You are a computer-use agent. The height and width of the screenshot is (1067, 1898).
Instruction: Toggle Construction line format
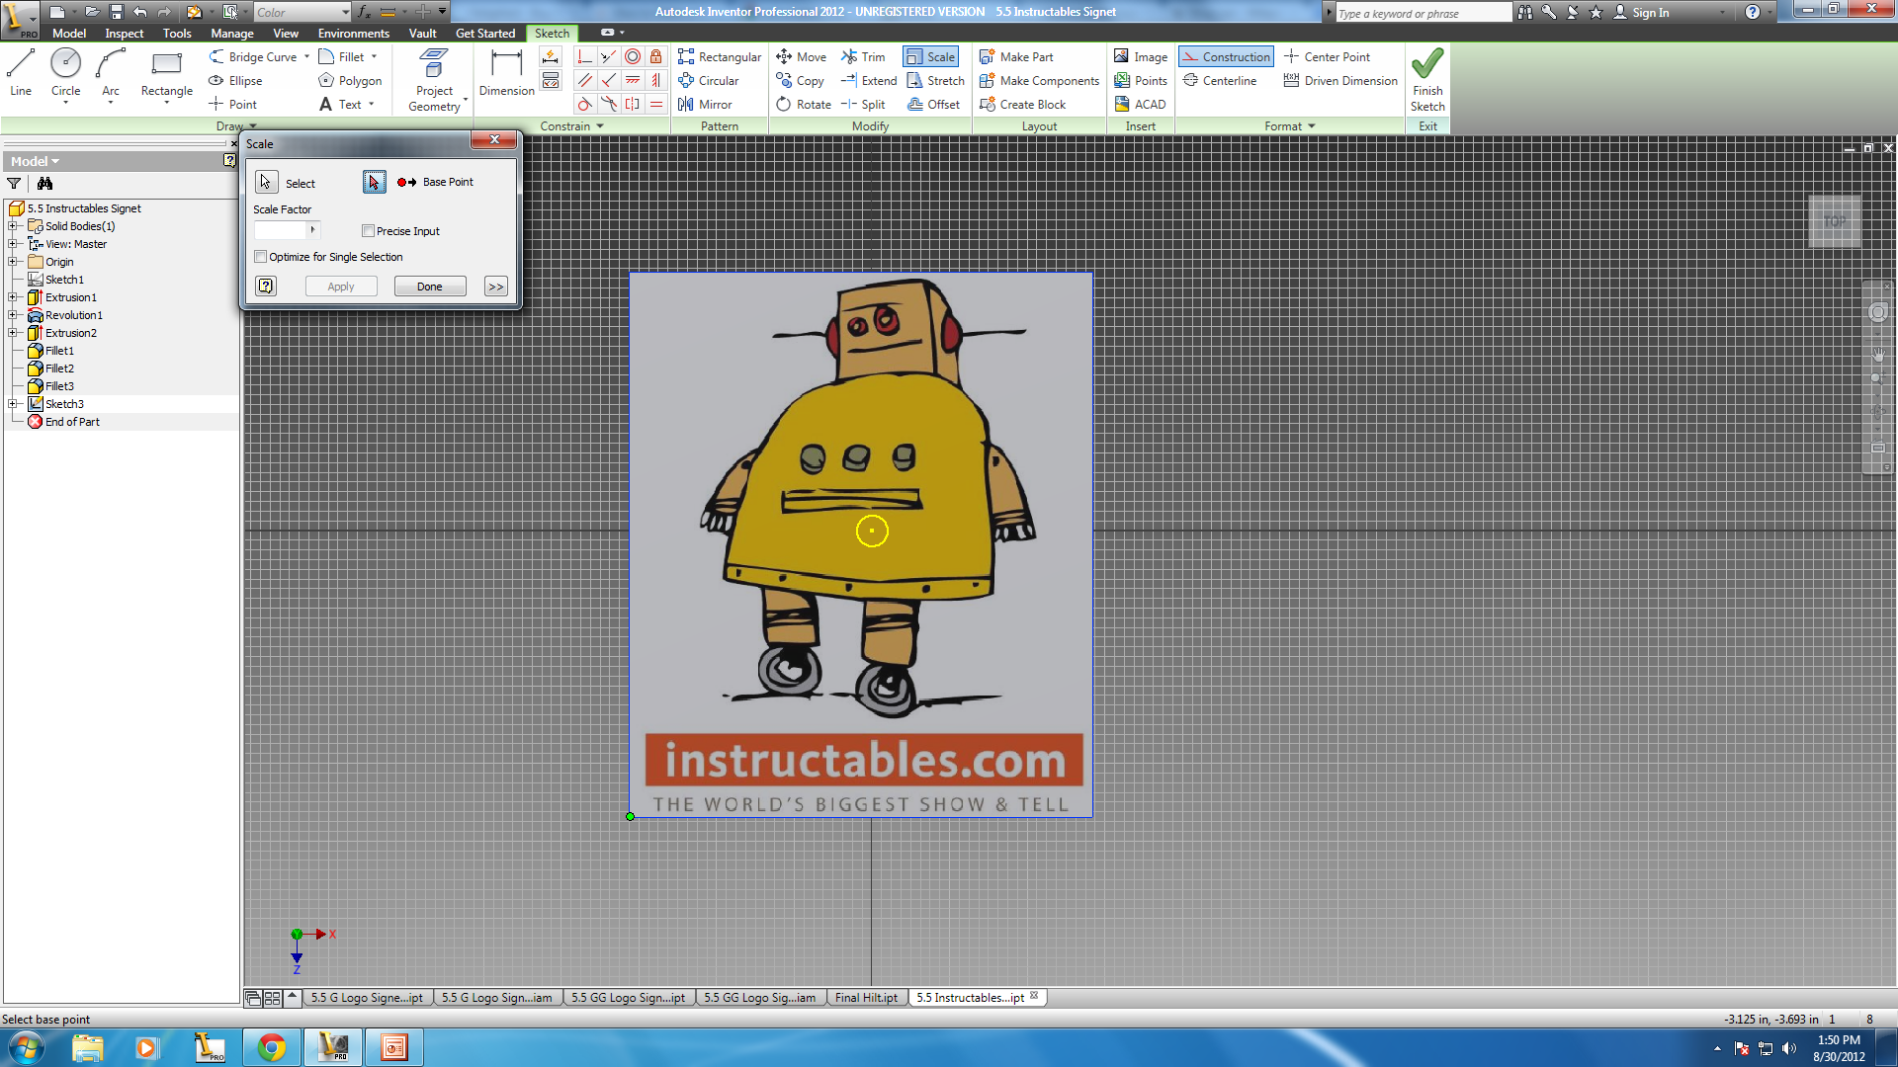(x=1226, y=57)
